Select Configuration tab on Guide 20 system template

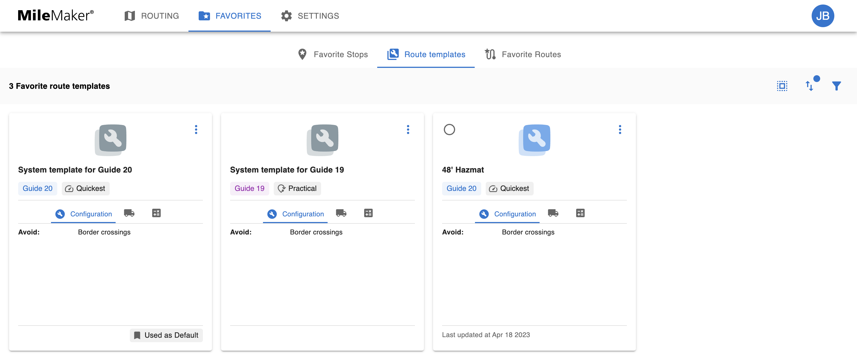(83, 214)
